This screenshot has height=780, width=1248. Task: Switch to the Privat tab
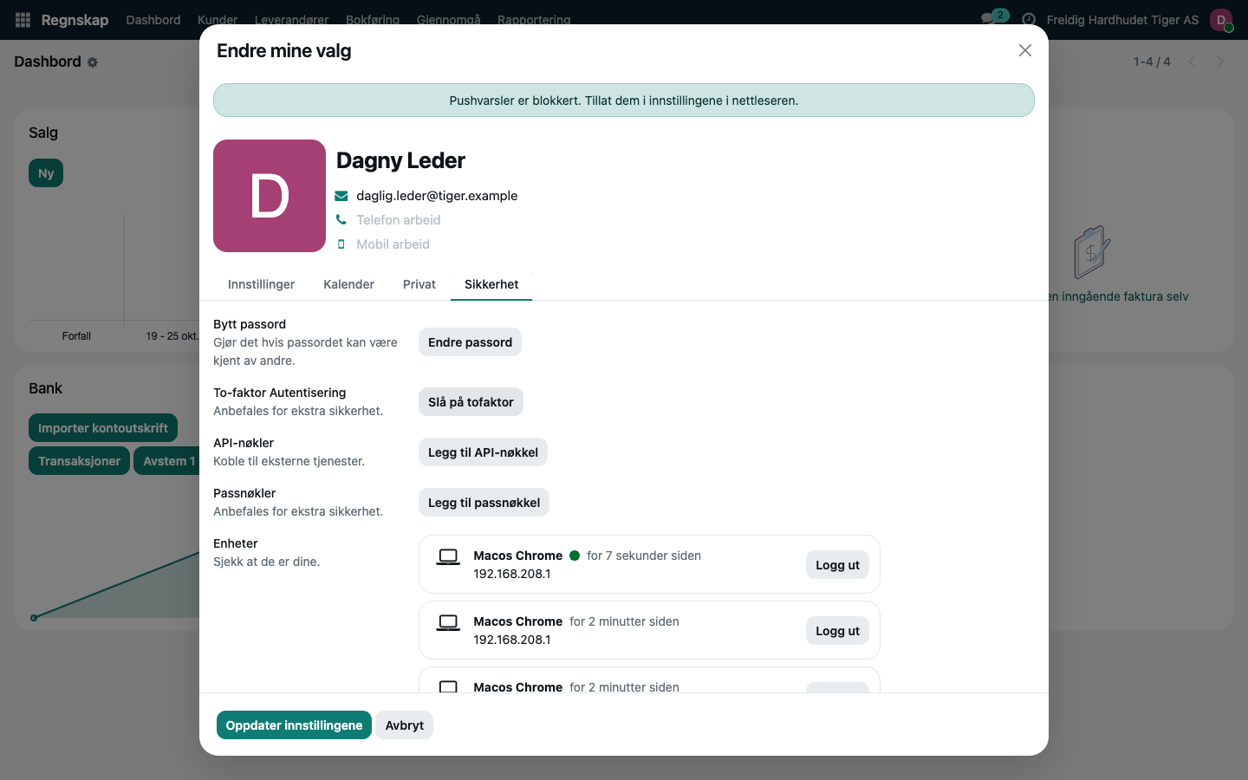(419, 284)
